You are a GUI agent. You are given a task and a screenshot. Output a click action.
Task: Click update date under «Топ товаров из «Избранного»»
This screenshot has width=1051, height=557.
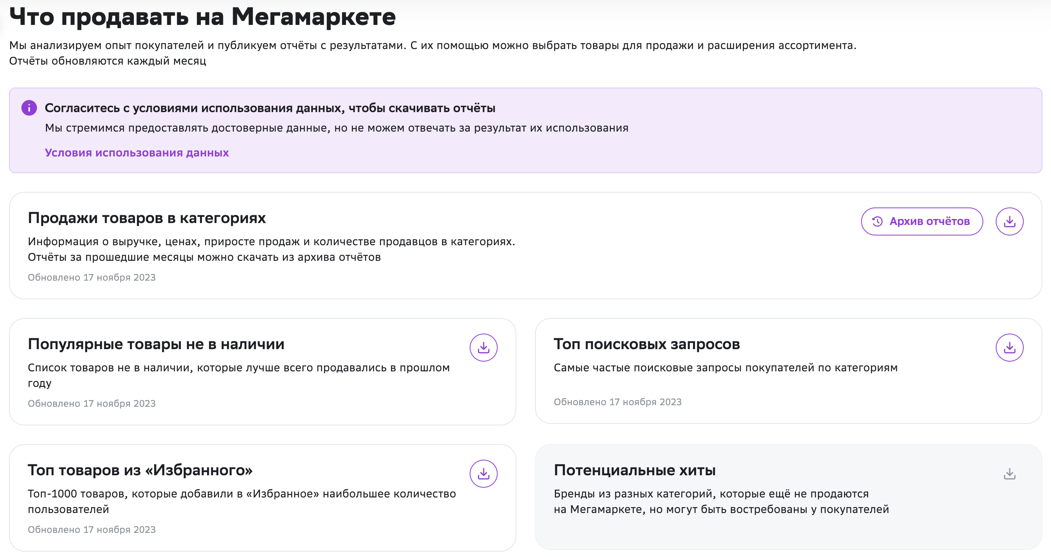coord(92,530)
